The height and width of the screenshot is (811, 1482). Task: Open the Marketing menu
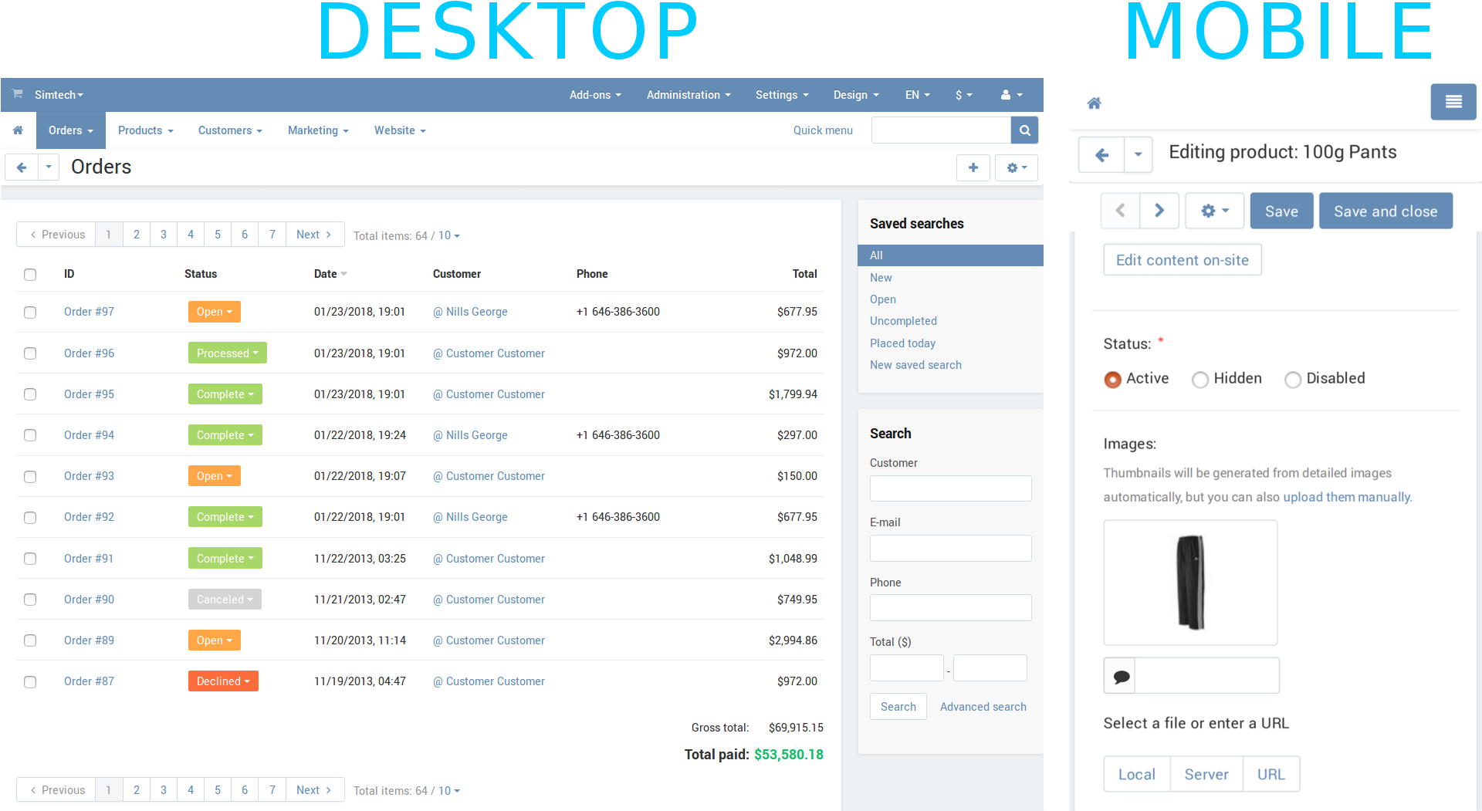pyautogui.click(x=317, y=130)
